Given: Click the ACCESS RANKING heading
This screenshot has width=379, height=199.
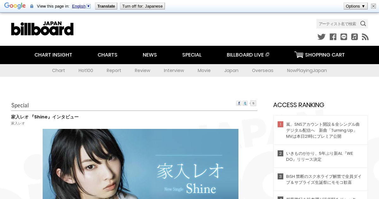Looking at the screenshot, I should [299, 105].
